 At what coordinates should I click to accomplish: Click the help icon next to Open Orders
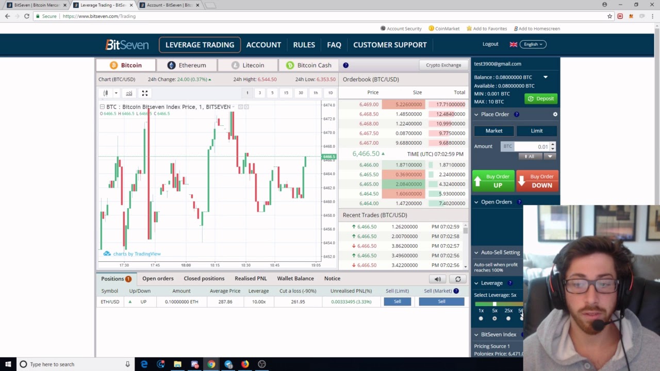pos(519,202)
